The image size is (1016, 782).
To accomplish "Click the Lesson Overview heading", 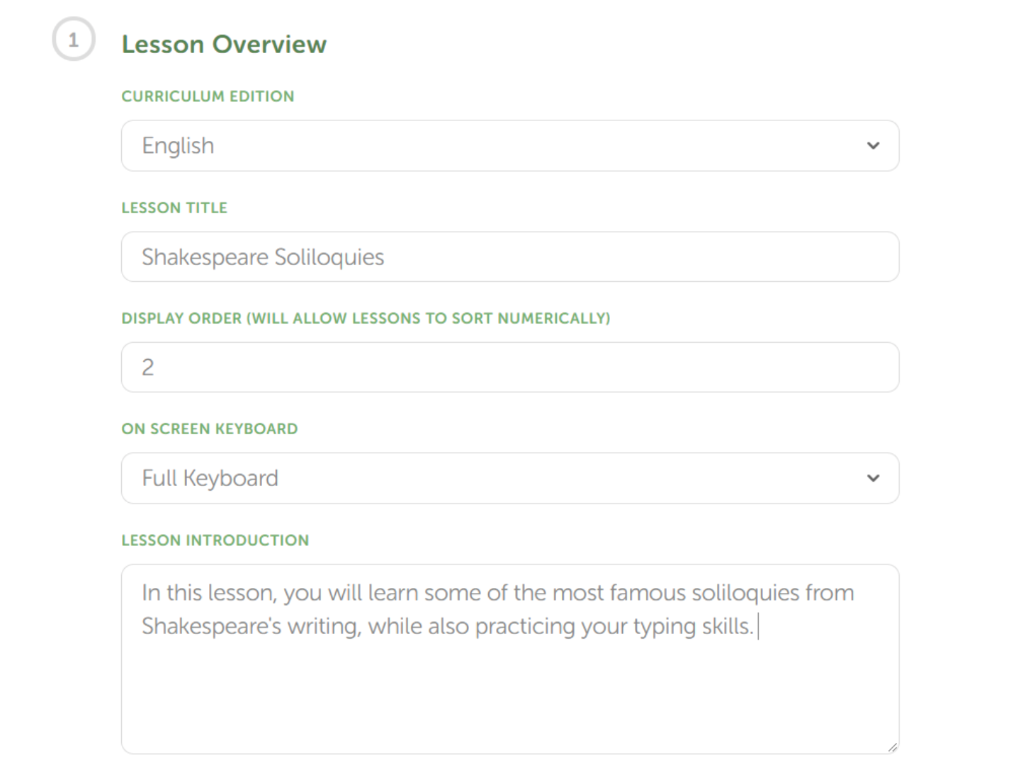I will pos(224,44).
